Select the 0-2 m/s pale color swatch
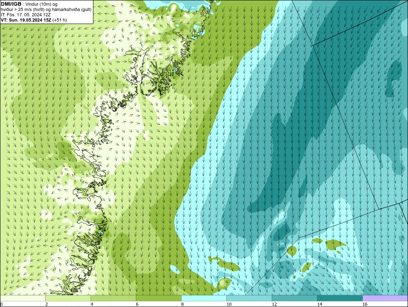408x307 pixels. pos(22,298)
